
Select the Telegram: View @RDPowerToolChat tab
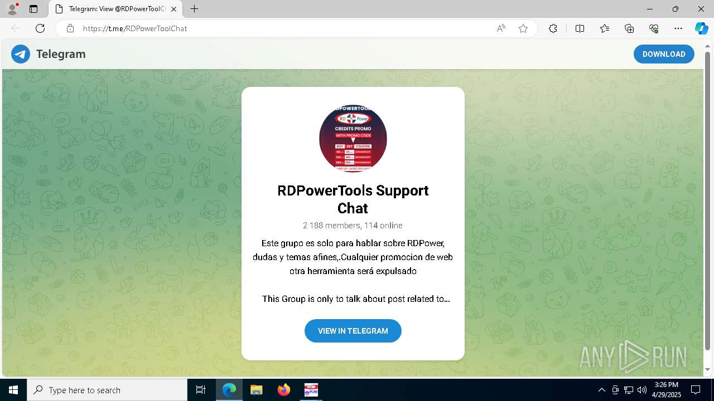pyautogui.click(x=115, y=9)
